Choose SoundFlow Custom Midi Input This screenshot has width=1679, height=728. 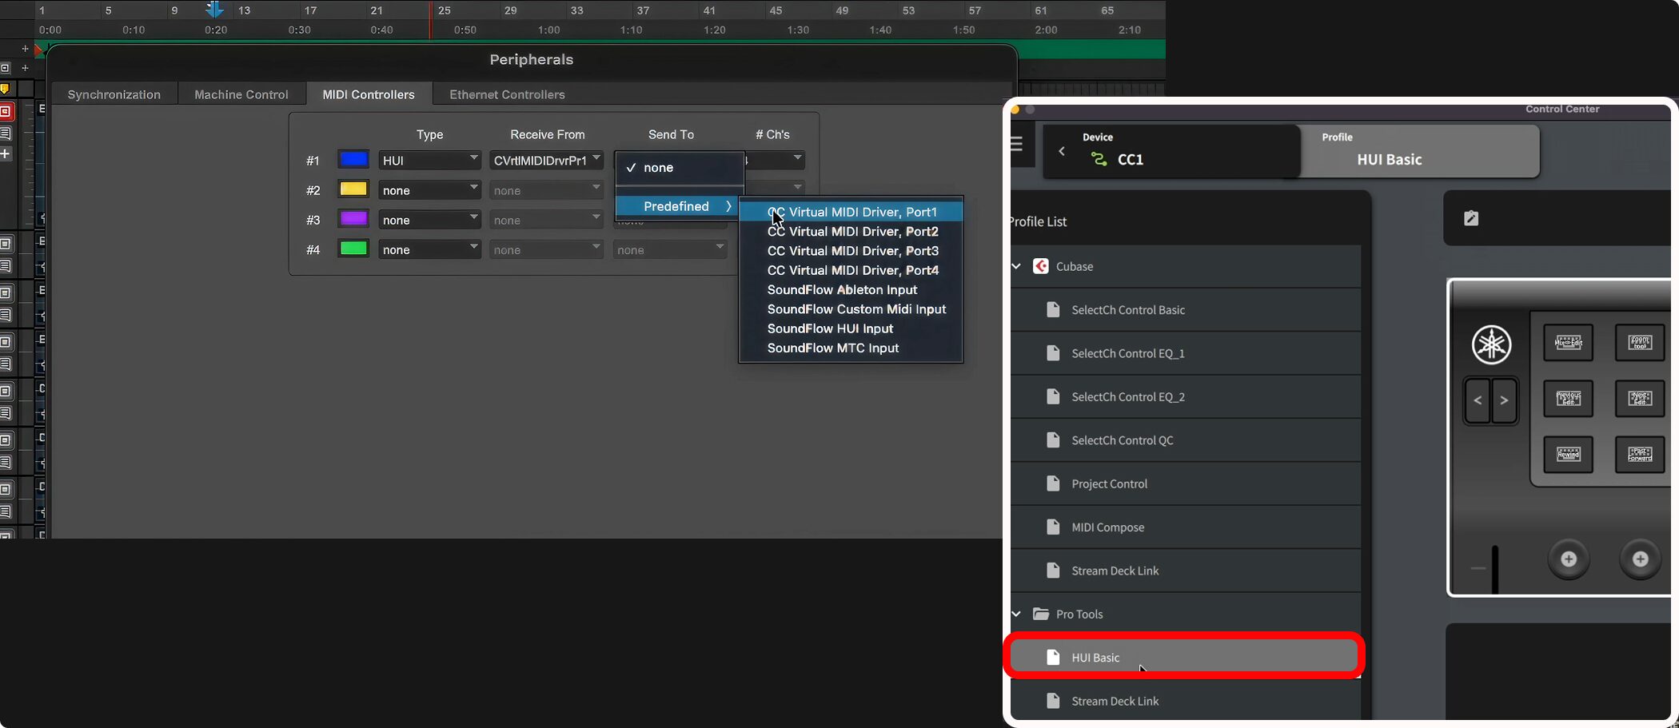click(851, 309)
